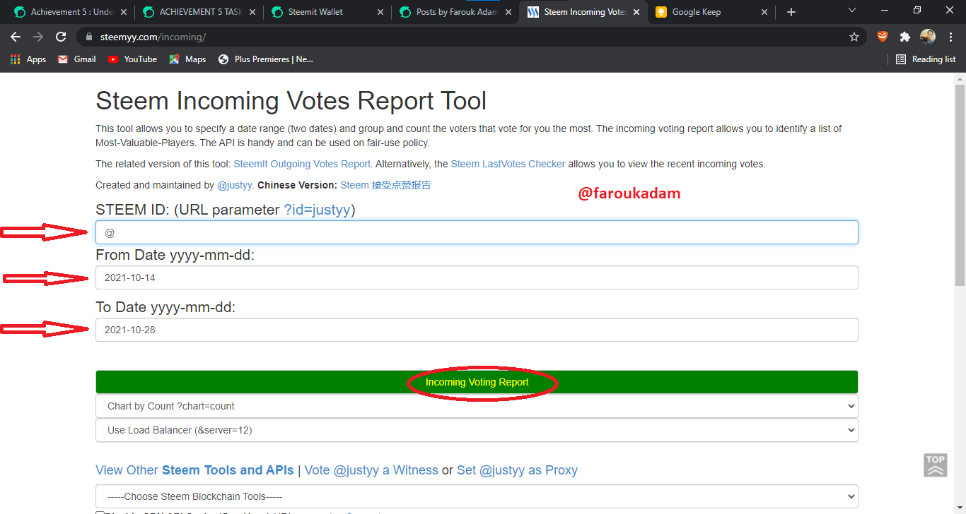Open View Other Steem Tools and APIs
The width and height of the screenshot is (966, 514).
194,470
